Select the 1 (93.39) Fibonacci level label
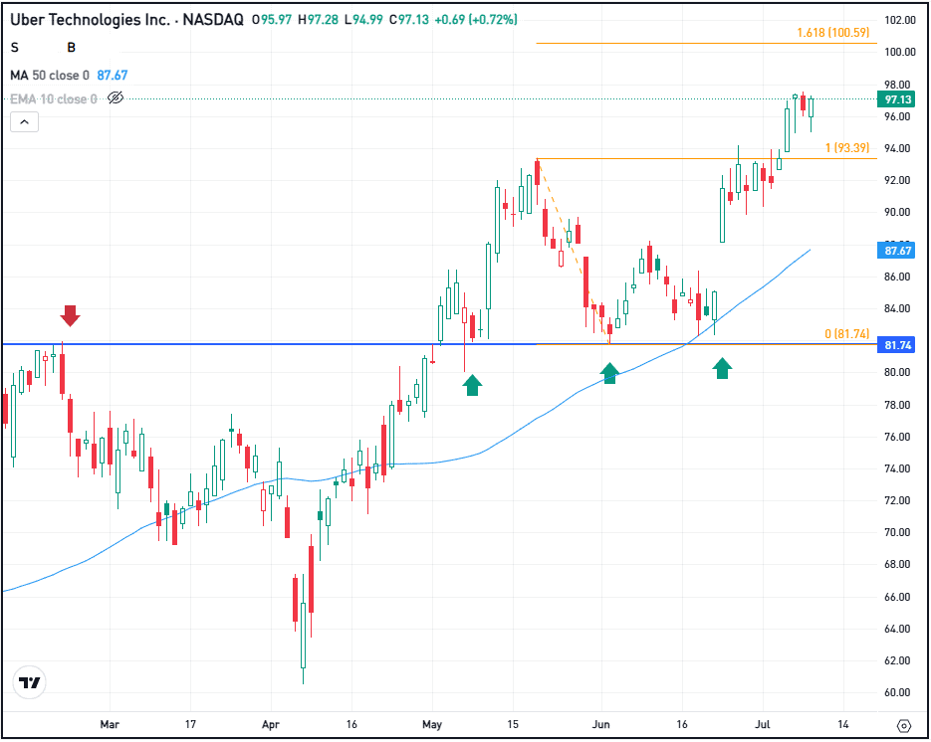Screen dimensions: 931x742 pyautogui.click(x=847, y=147)
